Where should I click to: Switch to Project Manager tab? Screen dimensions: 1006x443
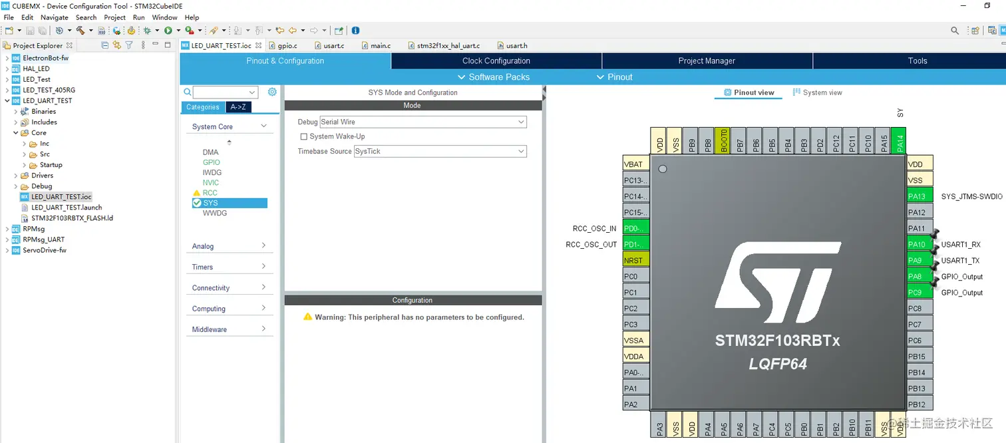[707, 61]
